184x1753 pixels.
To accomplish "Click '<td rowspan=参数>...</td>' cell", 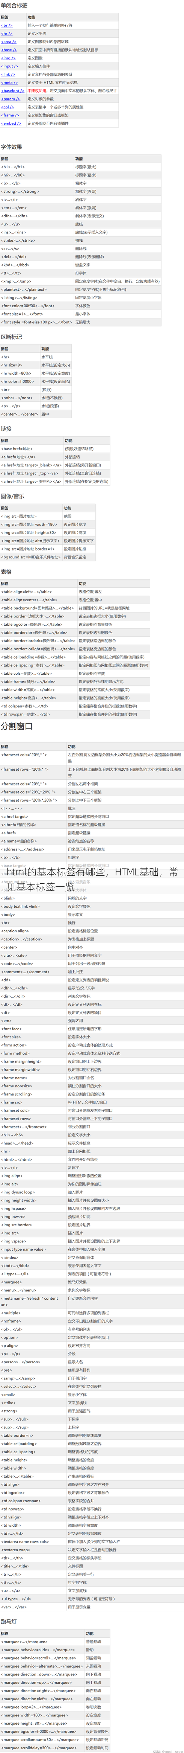I will tap(39, 714).
